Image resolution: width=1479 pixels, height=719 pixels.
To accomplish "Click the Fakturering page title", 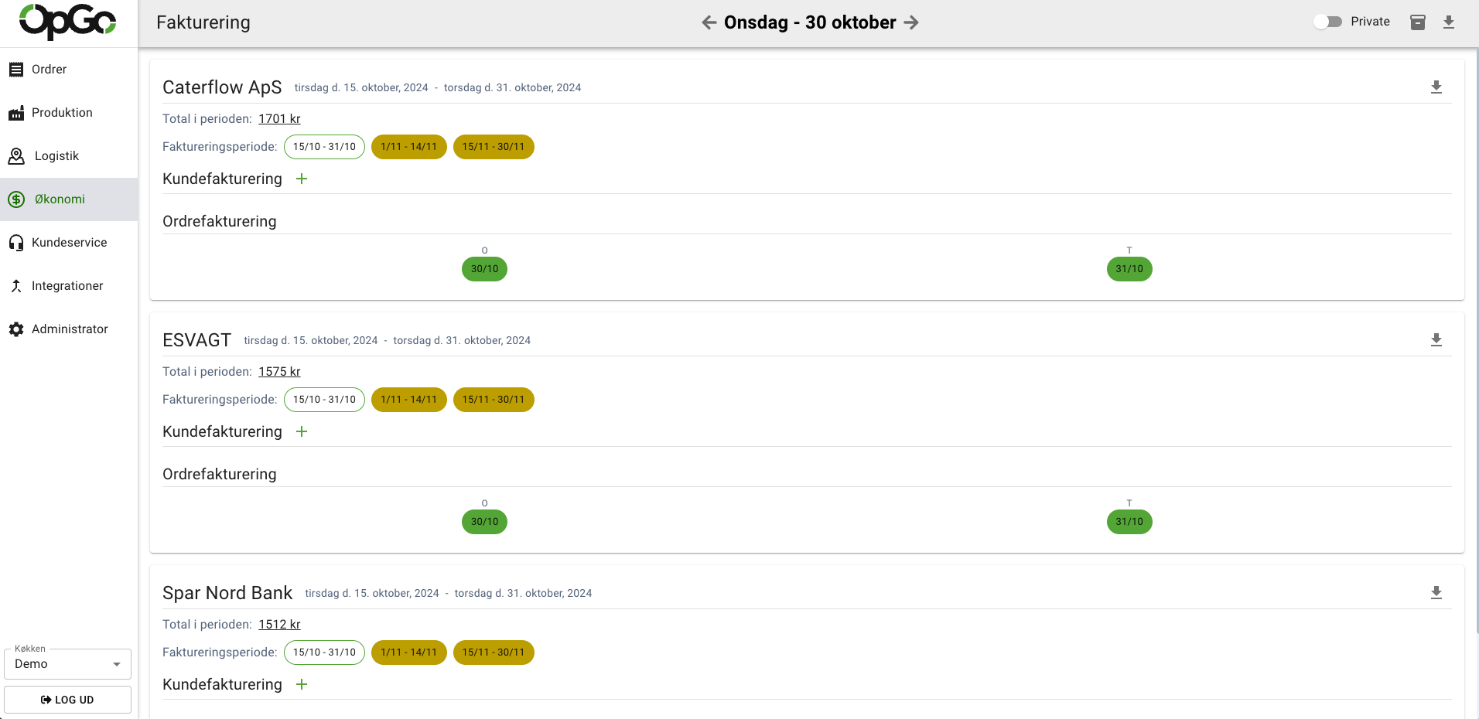I will [x=203, y=22].
